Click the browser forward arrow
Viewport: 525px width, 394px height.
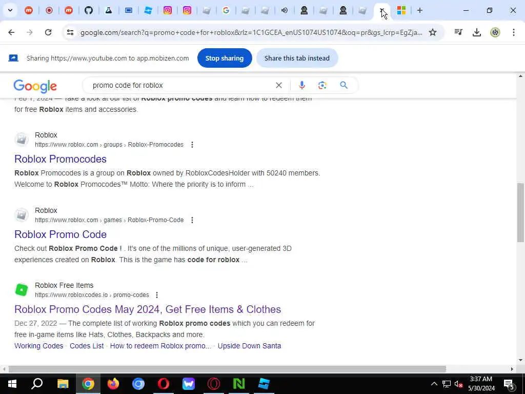[30, 32]
